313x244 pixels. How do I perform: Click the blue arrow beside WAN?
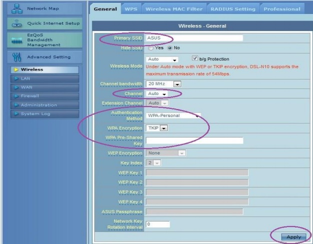point(16,87)
